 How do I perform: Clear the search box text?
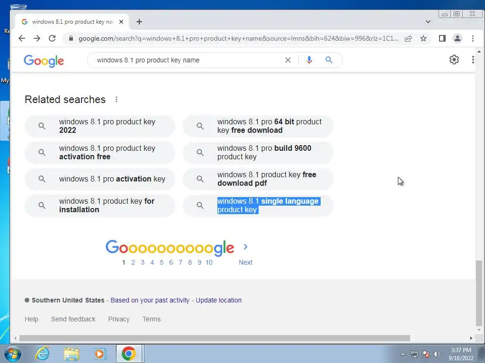[288, 60]
